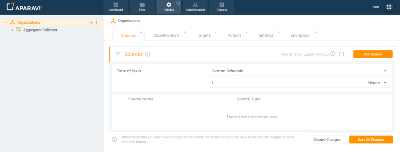The width and height of the screenshot is (400, 152).
Task: Open the Administration section
Action: click(x=195, y=7)
